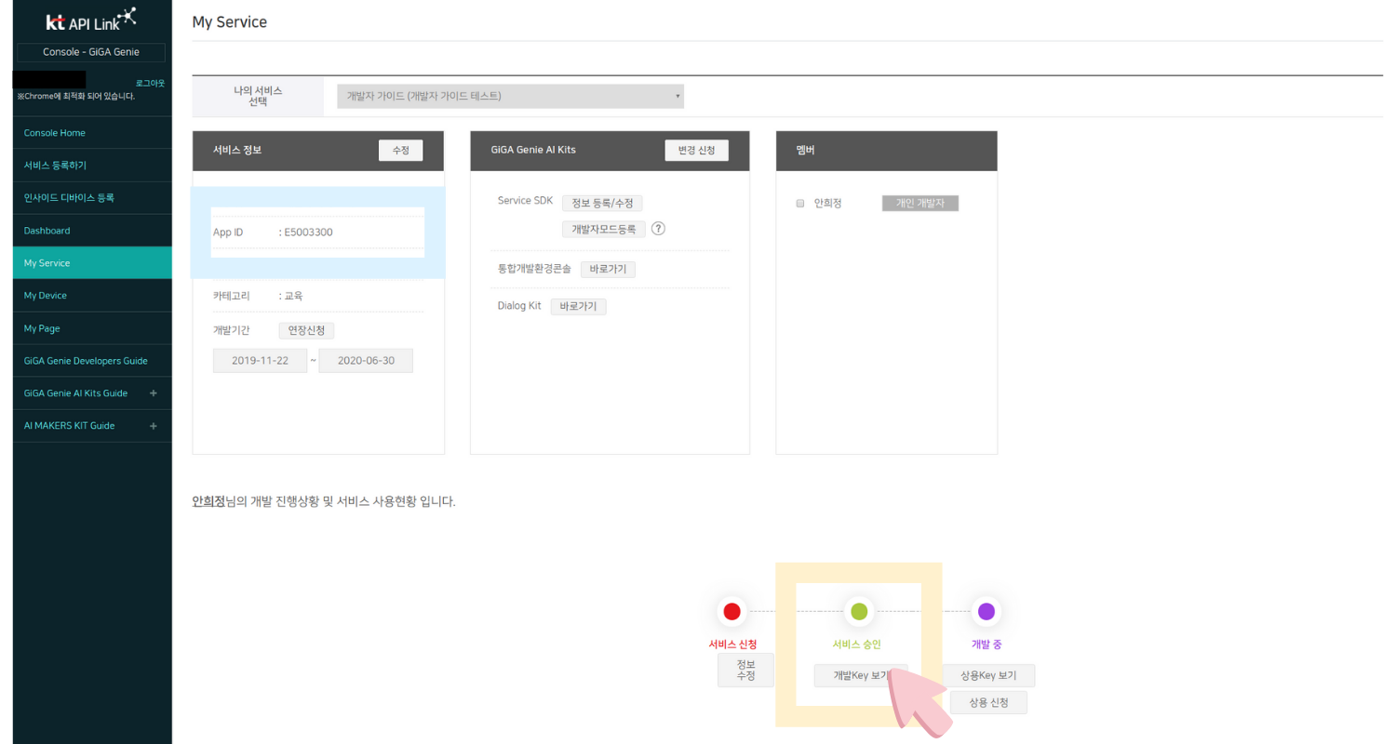Click the My Service page heading
The image size is (1396, 744).
229,21
